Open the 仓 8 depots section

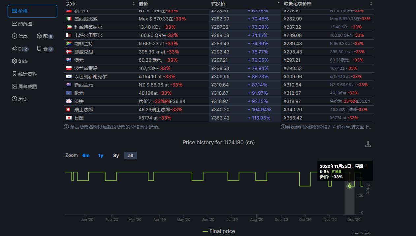point(45,49)
